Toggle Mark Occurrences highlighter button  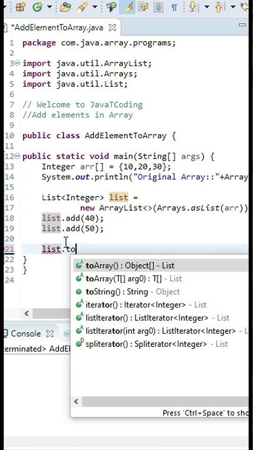click(x=128, y=7)
